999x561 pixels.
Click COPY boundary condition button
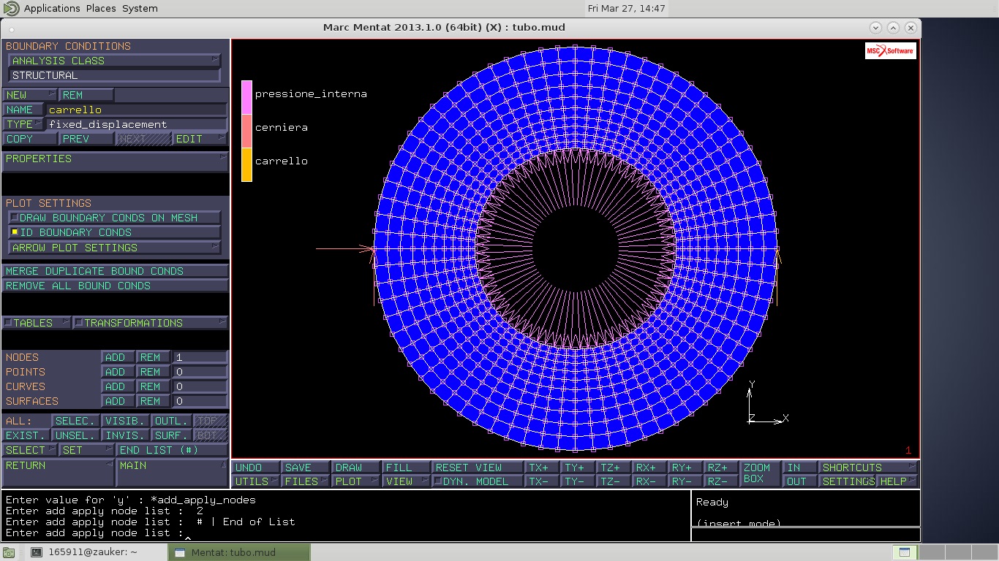coord(29,139)
